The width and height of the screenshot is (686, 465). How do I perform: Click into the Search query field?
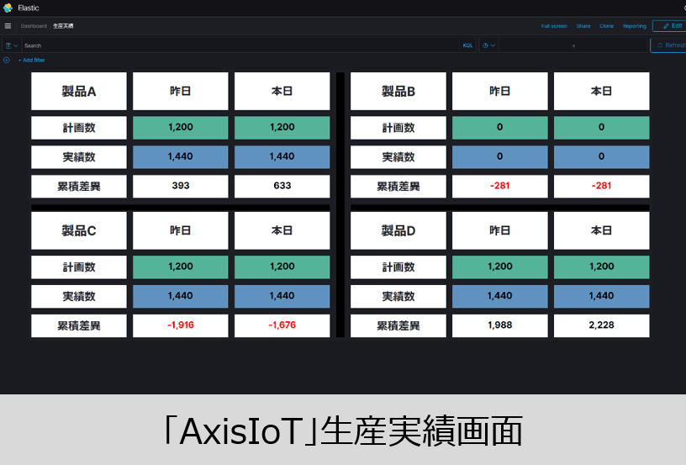[235, 45]
